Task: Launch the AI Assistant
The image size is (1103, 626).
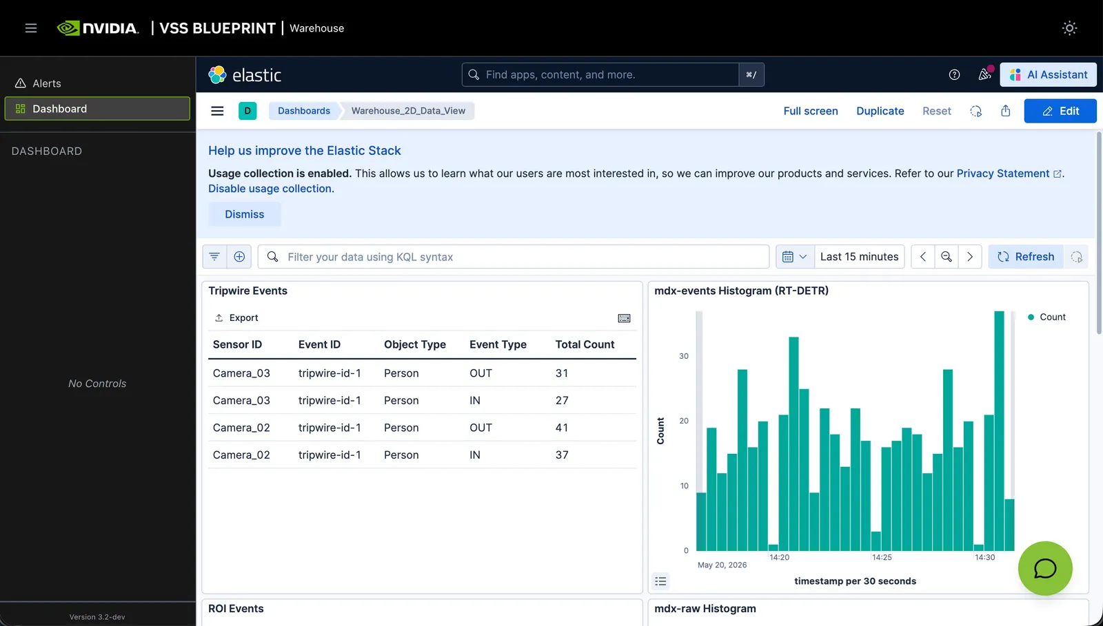Action: (1049, 75)
